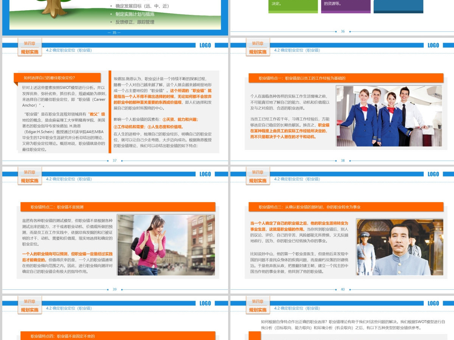Screen dimensions: 454x340
Task: Click the green box ending with 决定。
Action: [x=293, y=6]
